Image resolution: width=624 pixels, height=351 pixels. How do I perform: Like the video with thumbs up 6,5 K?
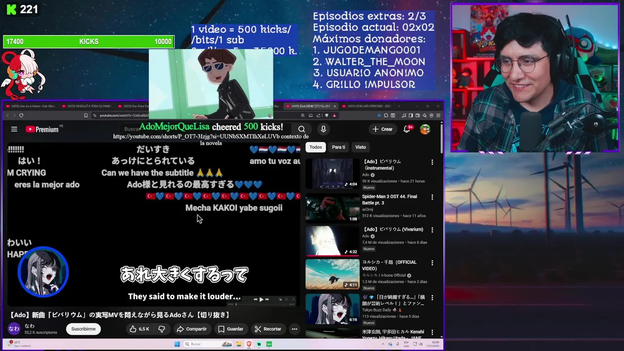click(x=139, y=329)
